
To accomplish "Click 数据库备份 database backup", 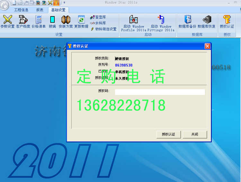I will click(187, 22).
